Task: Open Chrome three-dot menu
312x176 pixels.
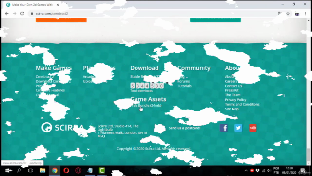Action: (305, 14)
